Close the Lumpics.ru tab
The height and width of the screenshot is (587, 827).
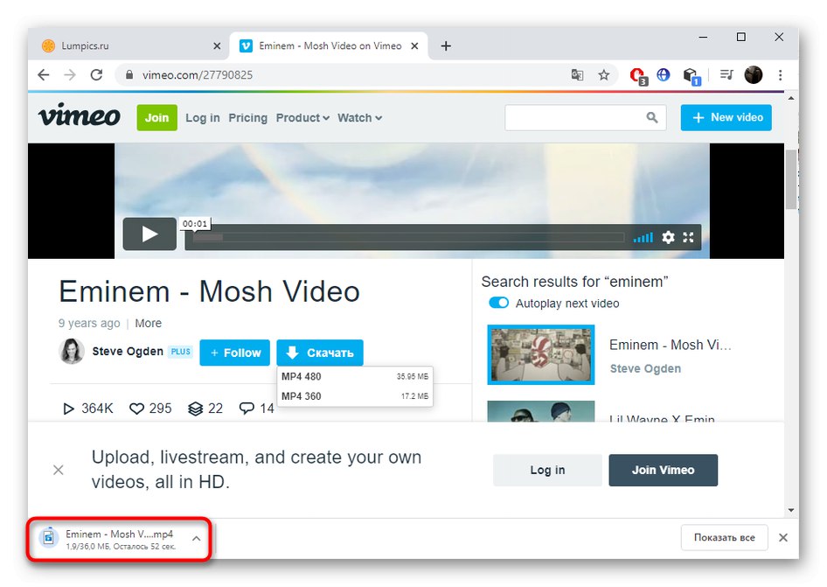(x=217, y=45)
